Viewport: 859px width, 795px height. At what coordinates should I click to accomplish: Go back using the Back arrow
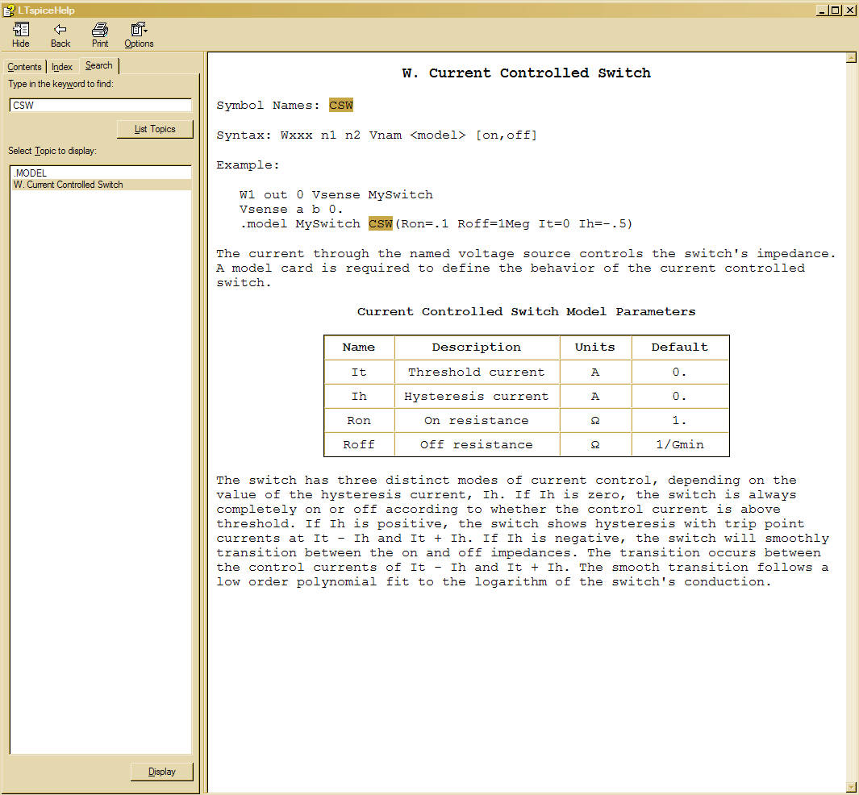(60, 35)
